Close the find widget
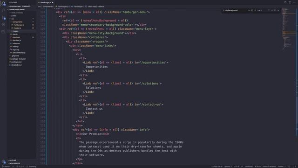Image resolution: width=298 pixels, height=168 pixels. [x=278, y=10]
